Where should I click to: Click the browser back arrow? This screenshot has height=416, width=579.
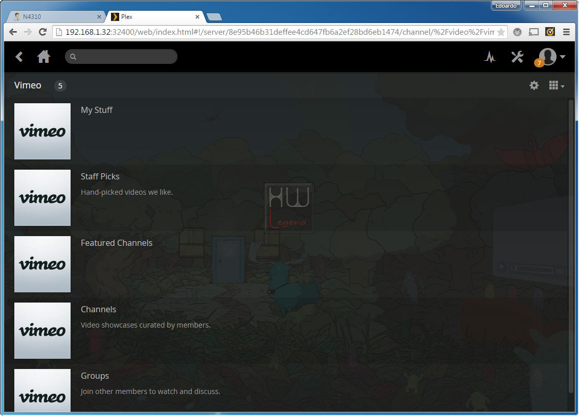pos(13,32)
